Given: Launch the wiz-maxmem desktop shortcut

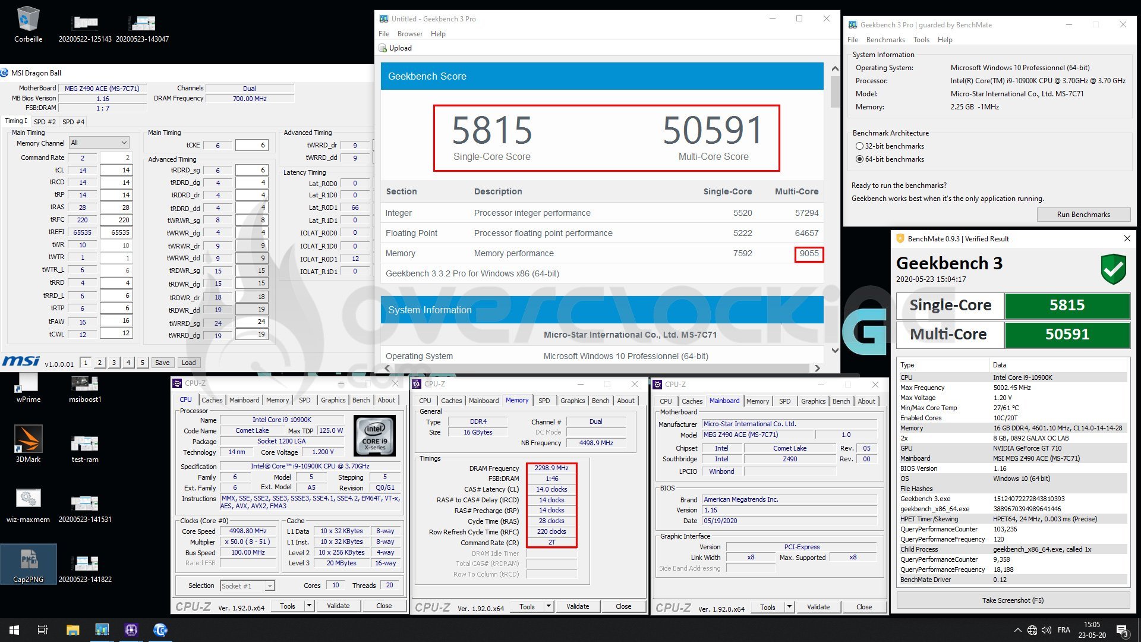Looking at the screenshot, I should coord(28,505).
